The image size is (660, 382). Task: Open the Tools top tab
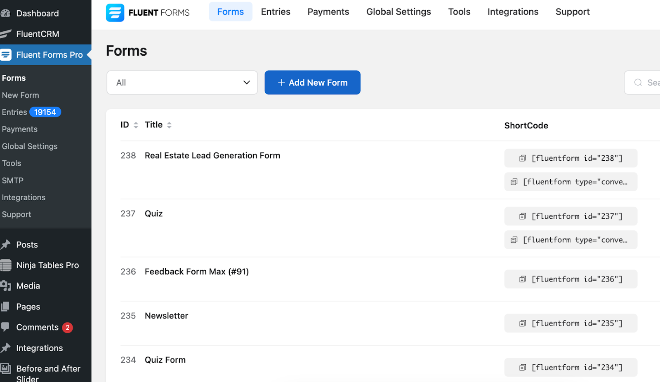pyautogui.click(x=459, y=12)
